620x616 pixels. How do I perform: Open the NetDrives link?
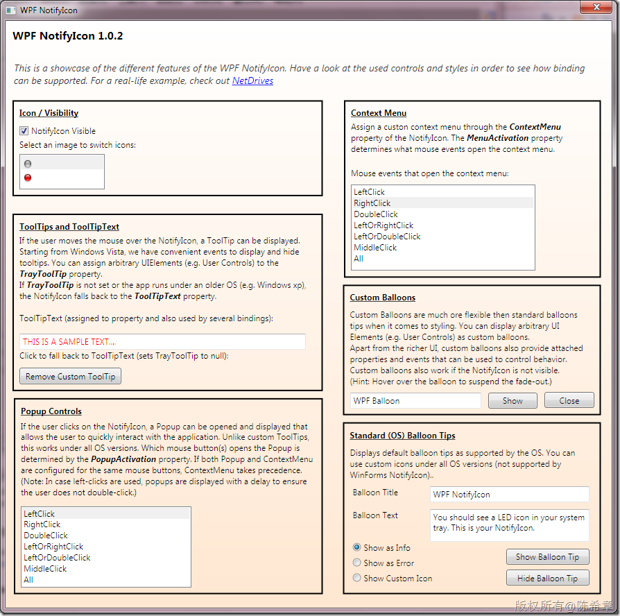[x=252, y=80]
